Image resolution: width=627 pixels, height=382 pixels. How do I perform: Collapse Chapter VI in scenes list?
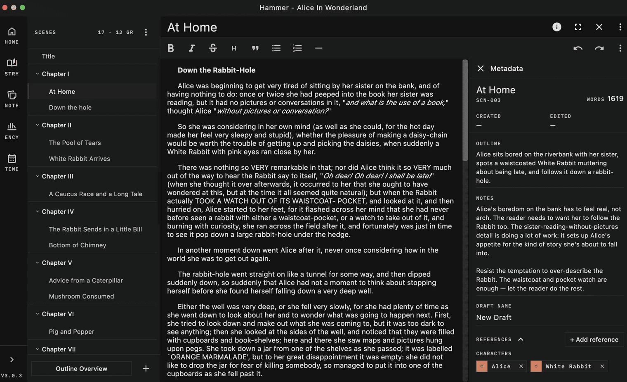37,314
